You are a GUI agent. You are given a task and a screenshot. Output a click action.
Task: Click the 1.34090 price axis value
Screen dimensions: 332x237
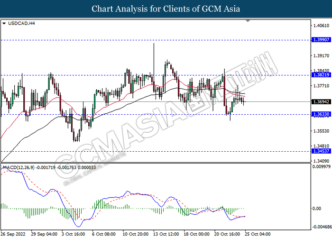[x=321, y=161]
